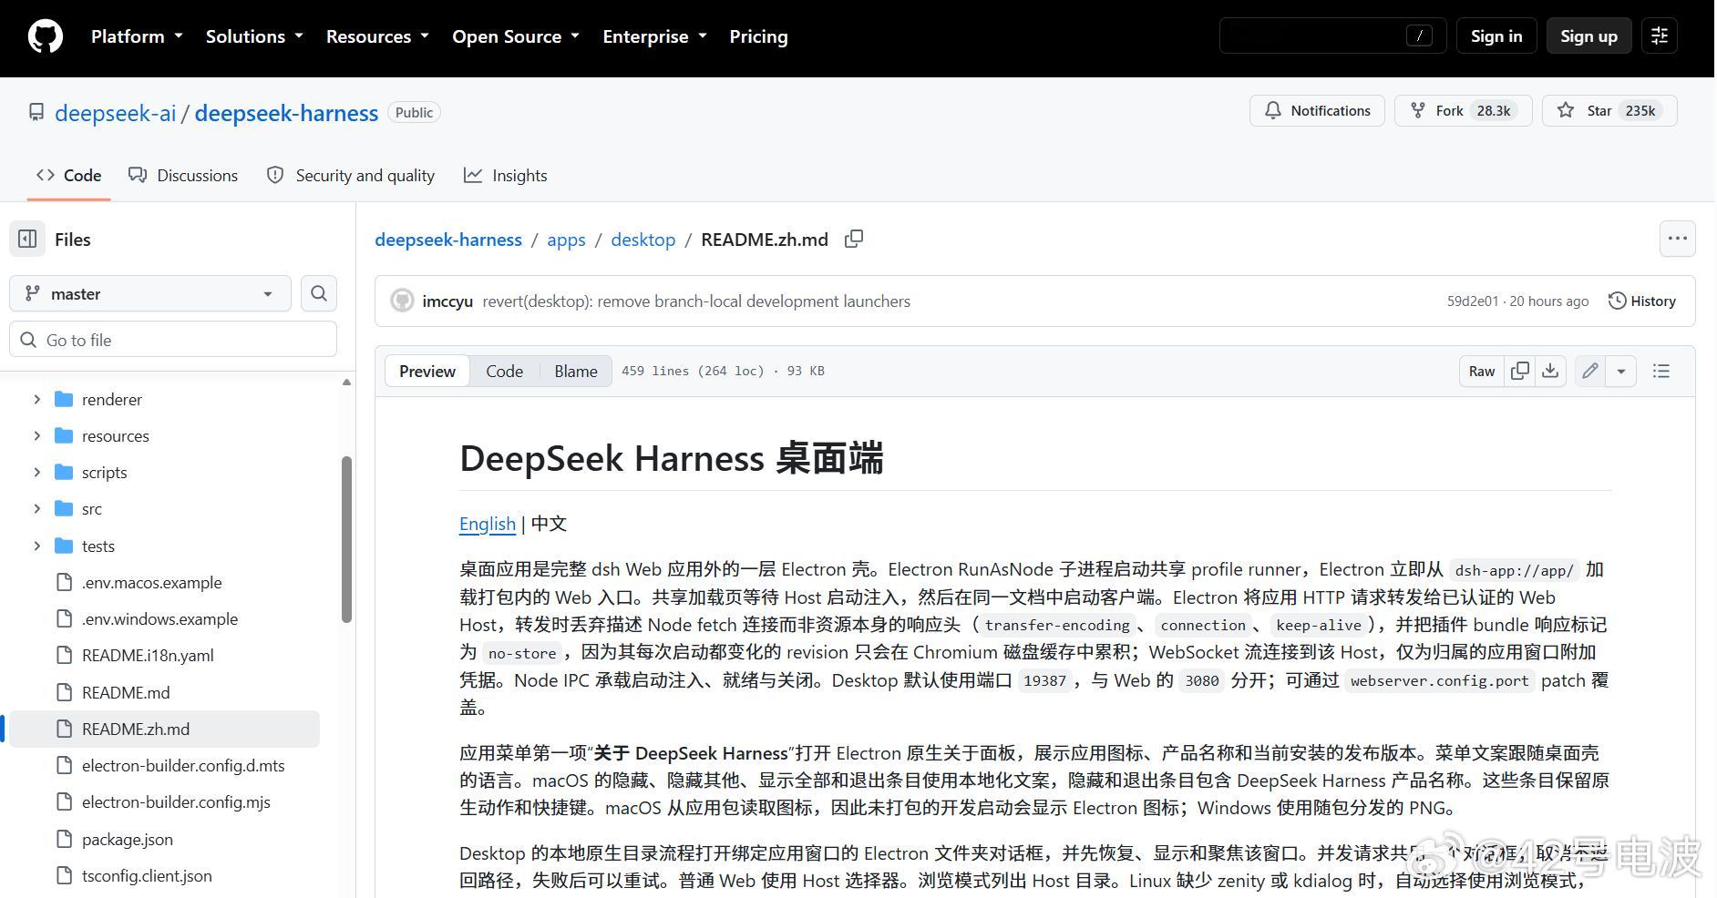Open the GitHub home logo
1717x898 pixels.
point(45,37)
